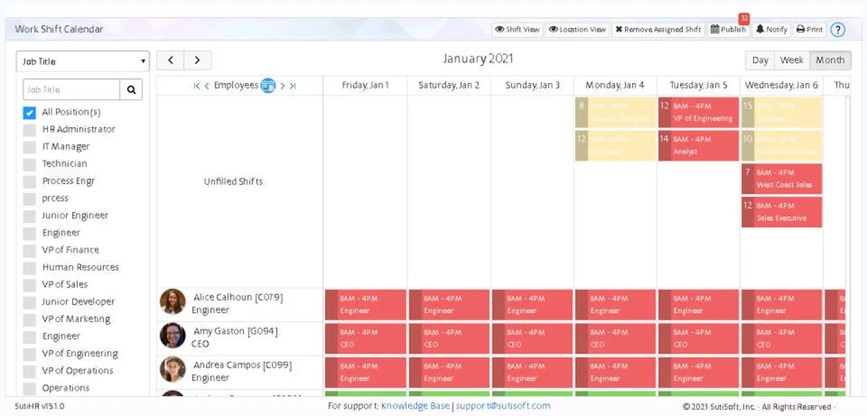The height and width of the screenshot is (416, 867).
Task: Open Amy Gaston's Monday Jan 4 shift
Action: pos(616,339)
